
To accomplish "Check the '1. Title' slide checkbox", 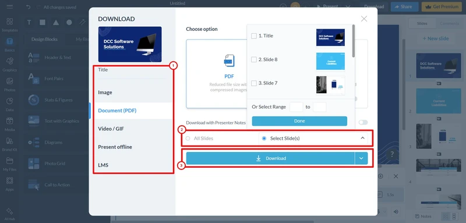I will tap(254, 36).
